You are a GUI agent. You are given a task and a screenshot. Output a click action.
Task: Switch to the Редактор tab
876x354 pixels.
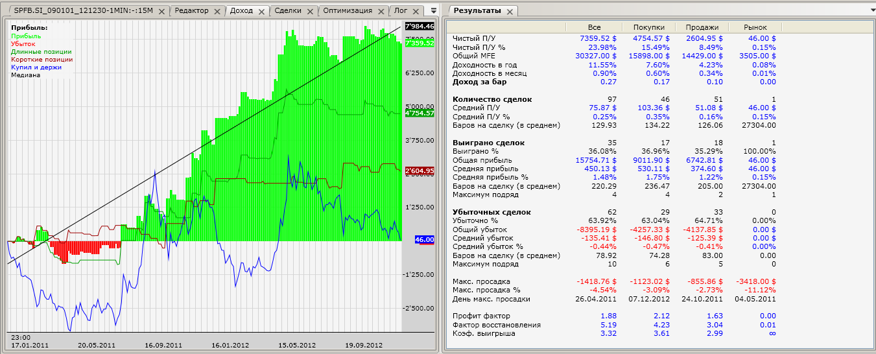tap(192, 11)
